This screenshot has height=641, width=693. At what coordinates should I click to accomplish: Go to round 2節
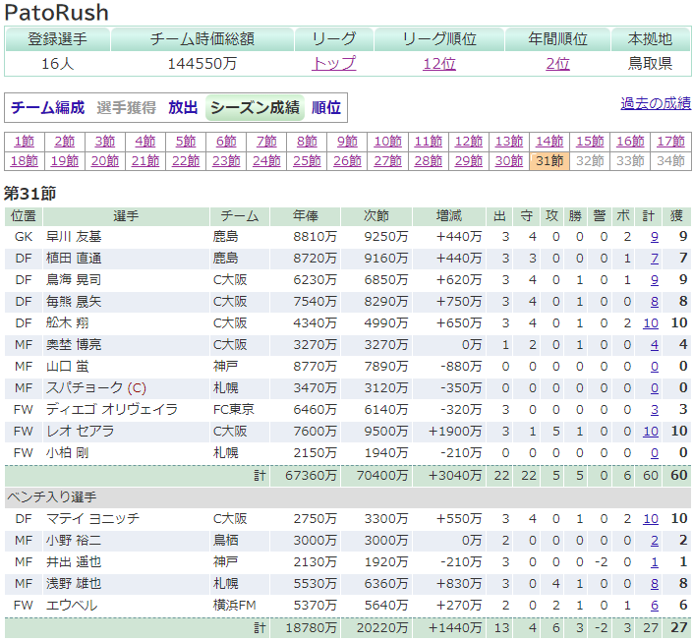[65, 142]
